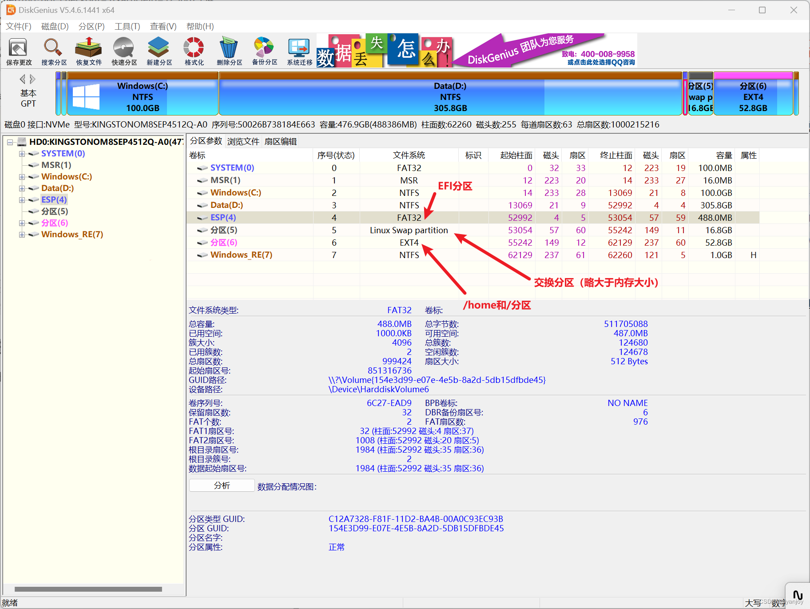This screenshot has height=609, width=810.
Task: Select the ESP(4) row in partition table
Action: [x=472, y=218]
